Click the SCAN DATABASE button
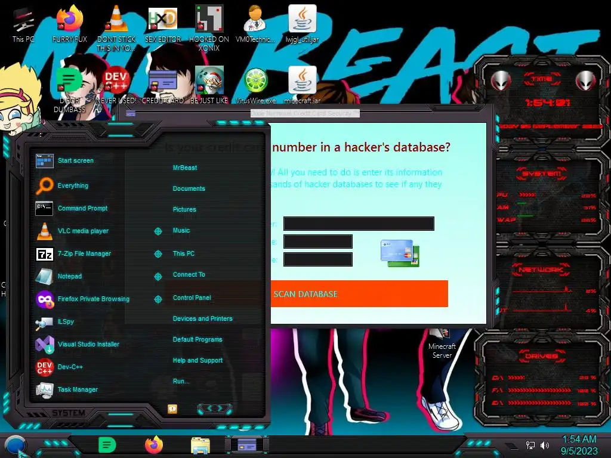Image resolution: width=611 pixels, height=458 pixels. click(x=359, y=293)
